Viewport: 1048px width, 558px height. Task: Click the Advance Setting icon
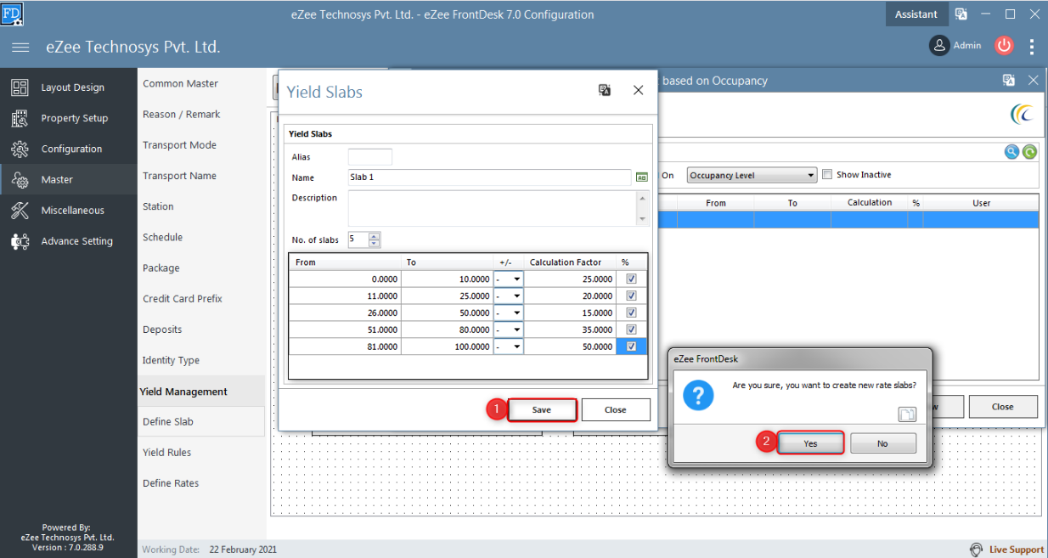[x=20, y=241]
